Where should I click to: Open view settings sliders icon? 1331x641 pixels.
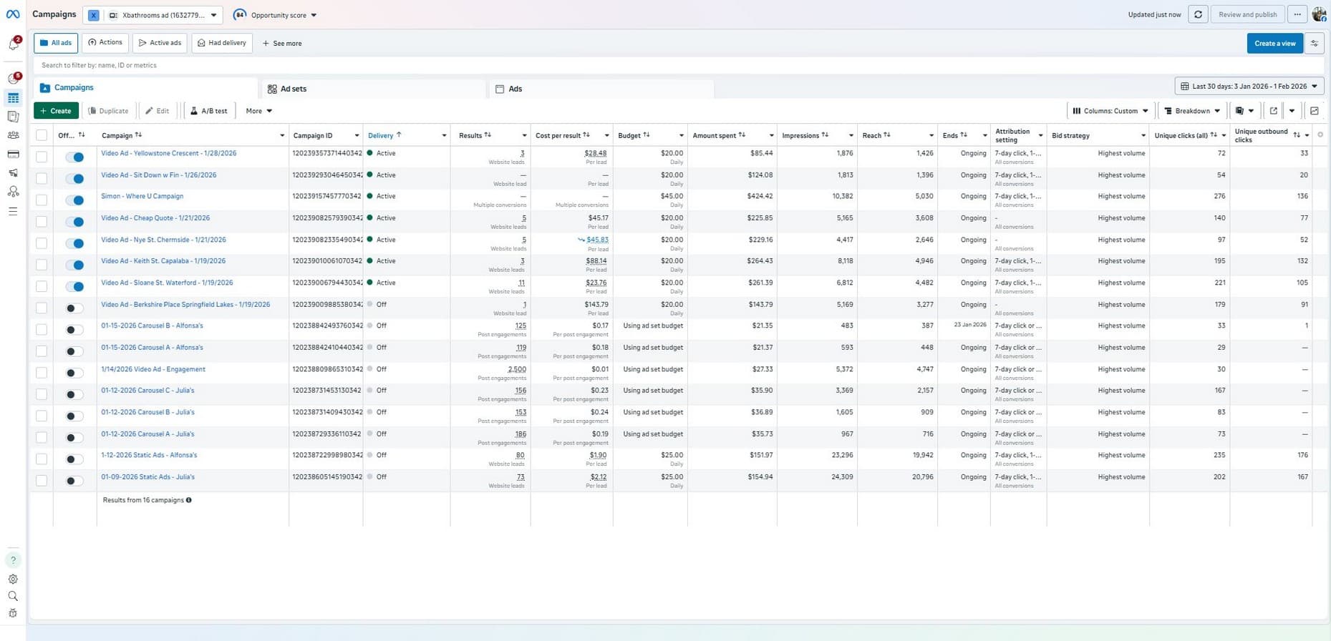coord(1314,43)
